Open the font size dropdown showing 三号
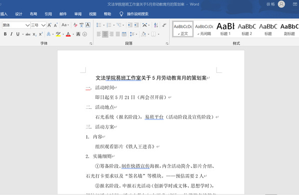Viewport: 299px width, 195px height. click(x=38, y=25)
